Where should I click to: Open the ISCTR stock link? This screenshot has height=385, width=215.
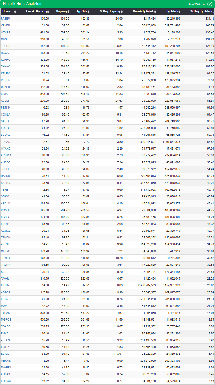pyautogui.click(x=5, y=285)
